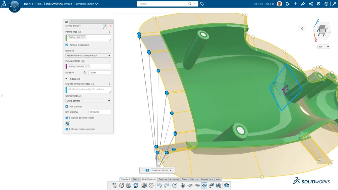The image size is (338, 190).
Task: Uncheck Tangent propagation checkbox
Action: tap(67, 45)
